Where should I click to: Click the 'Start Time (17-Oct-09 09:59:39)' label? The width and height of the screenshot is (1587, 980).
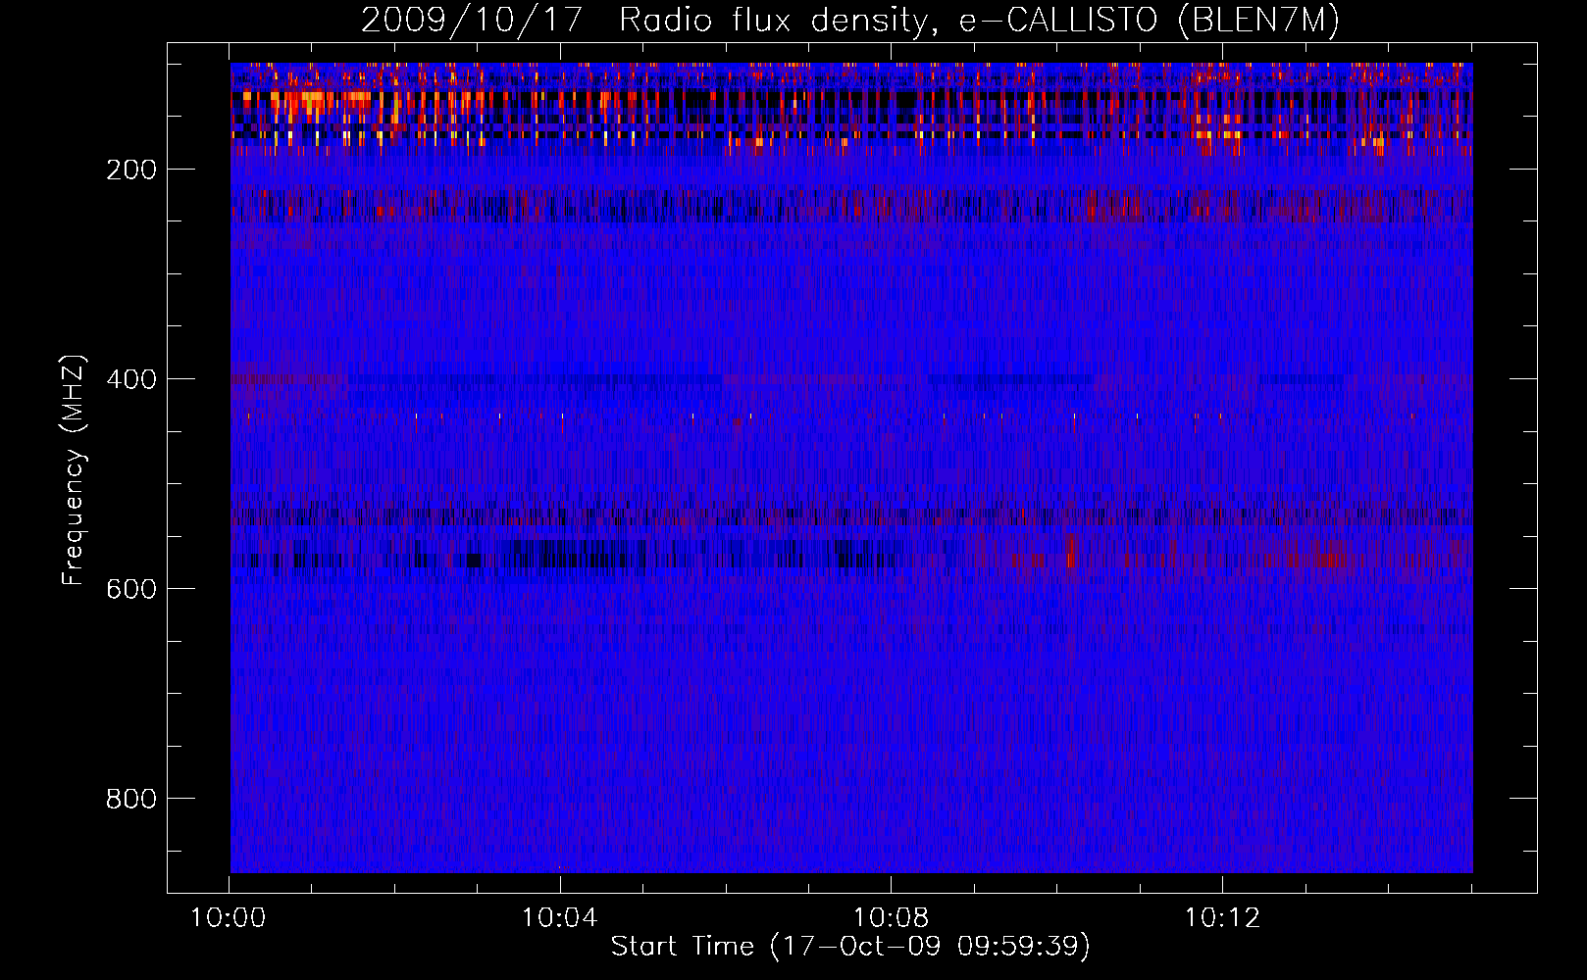[850, 947]
